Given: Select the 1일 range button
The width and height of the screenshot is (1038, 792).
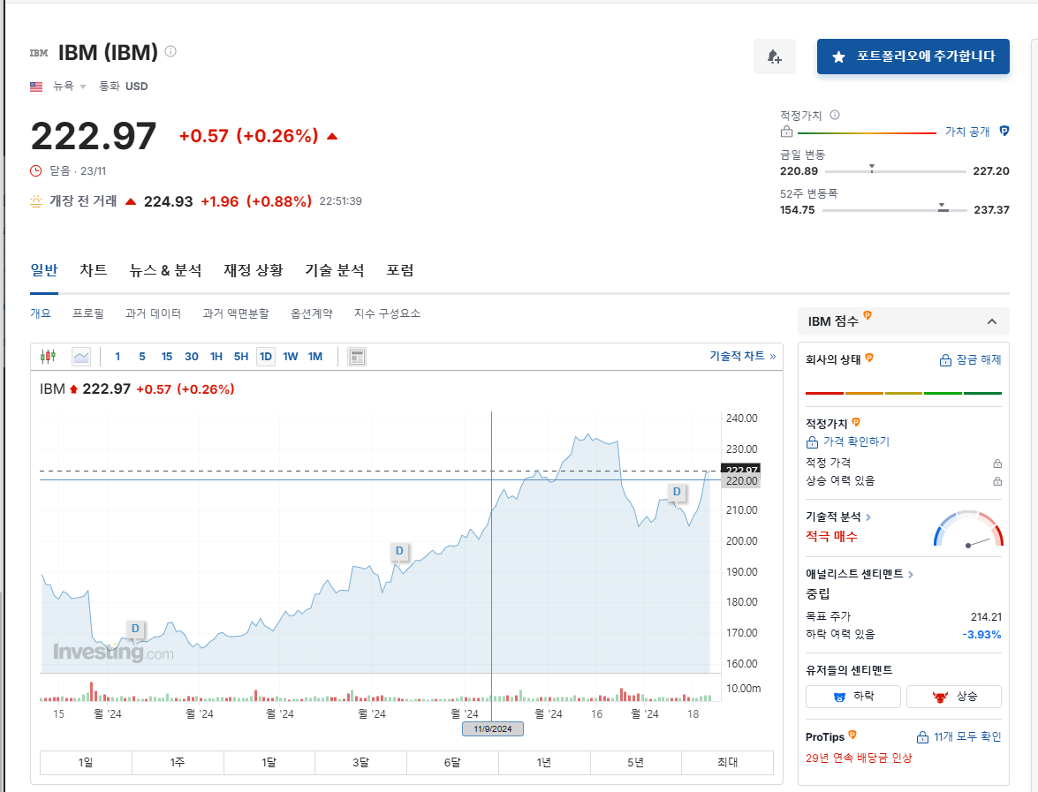Looking at the screenshot, I should coord(86,762).
